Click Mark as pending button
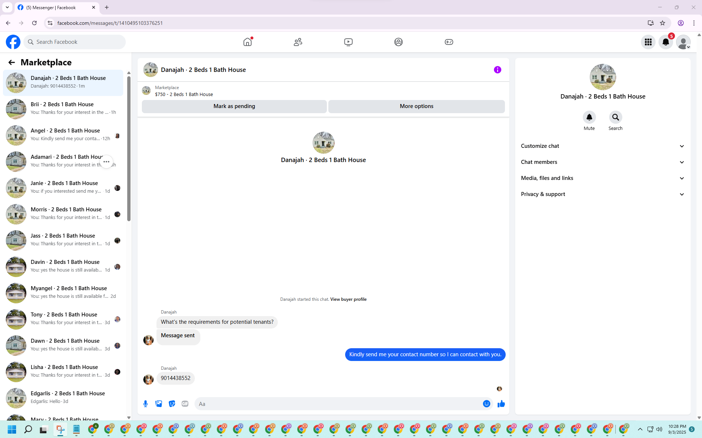This screenshot has width=702, height=438. pyautogui.click(x=234, y=106)
